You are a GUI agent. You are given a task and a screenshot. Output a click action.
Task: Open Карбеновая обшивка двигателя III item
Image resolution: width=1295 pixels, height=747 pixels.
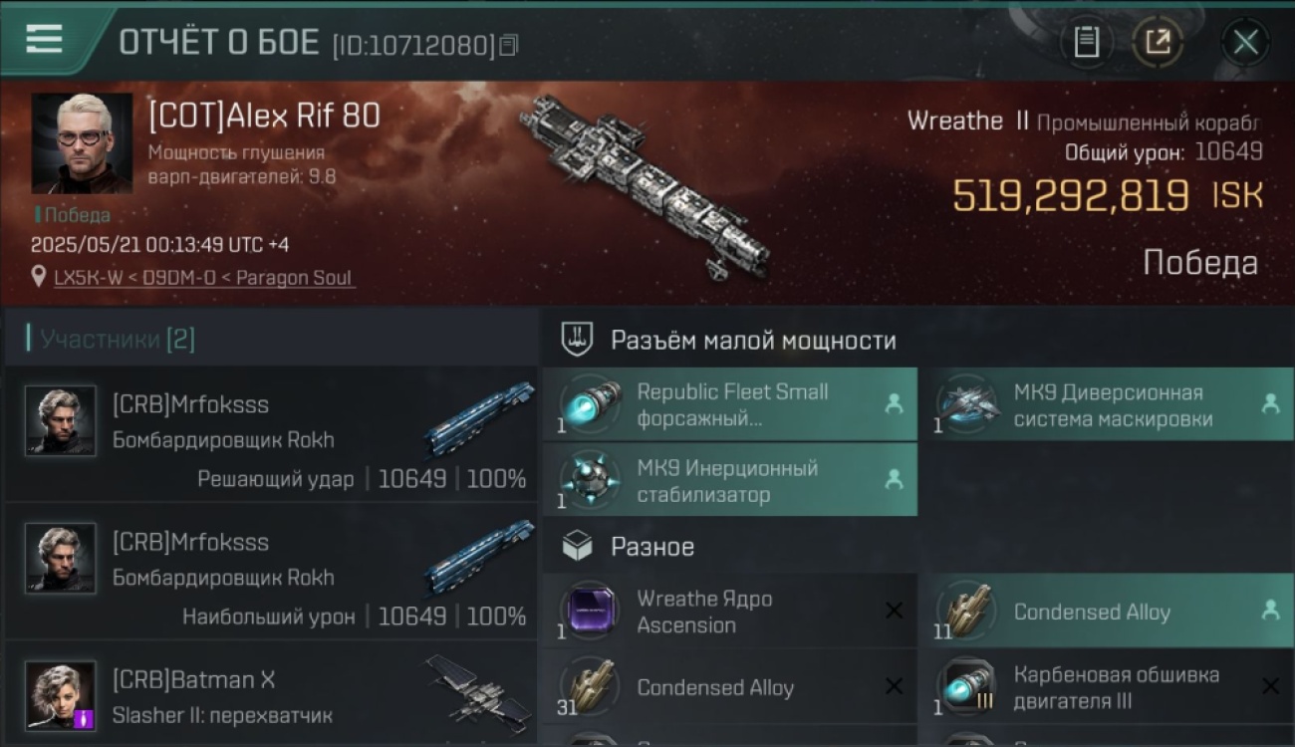point(1106,686)
